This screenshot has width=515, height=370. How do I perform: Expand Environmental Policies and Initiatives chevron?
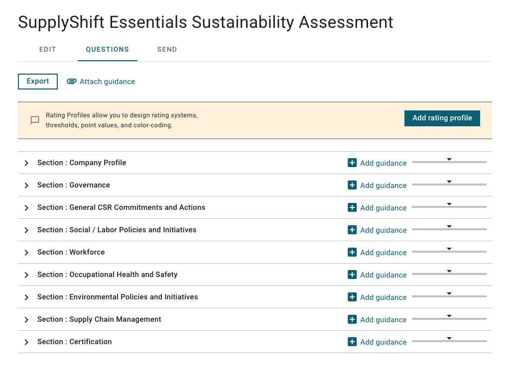(x=26, y=297)
